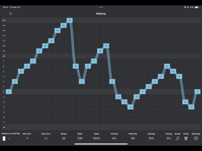Tap the home indicator bar
This screenshot has height=151, width=202.
pos(101,144)
